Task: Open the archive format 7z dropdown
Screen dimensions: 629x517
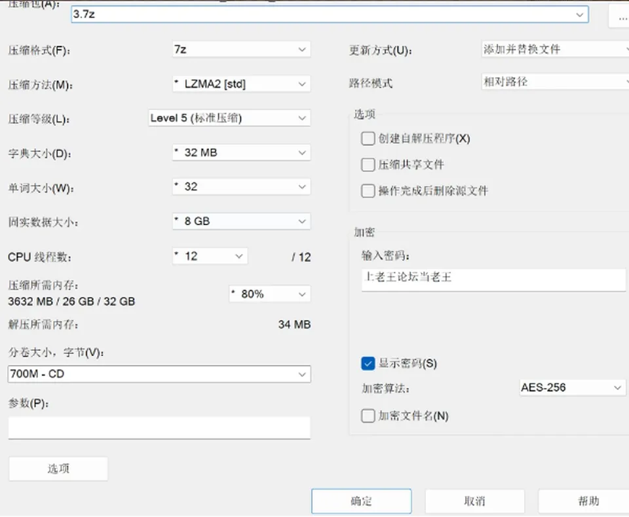Action: click(241, 49)
